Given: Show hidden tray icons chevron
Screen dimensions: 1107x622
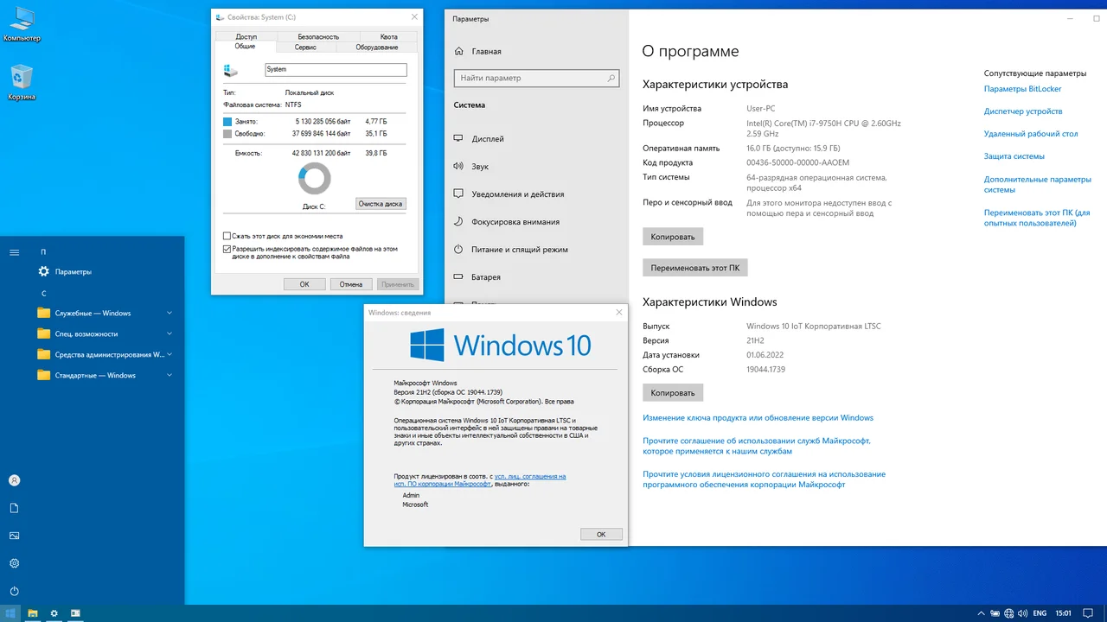Looking at the screenshot, I should coord(979,613).
